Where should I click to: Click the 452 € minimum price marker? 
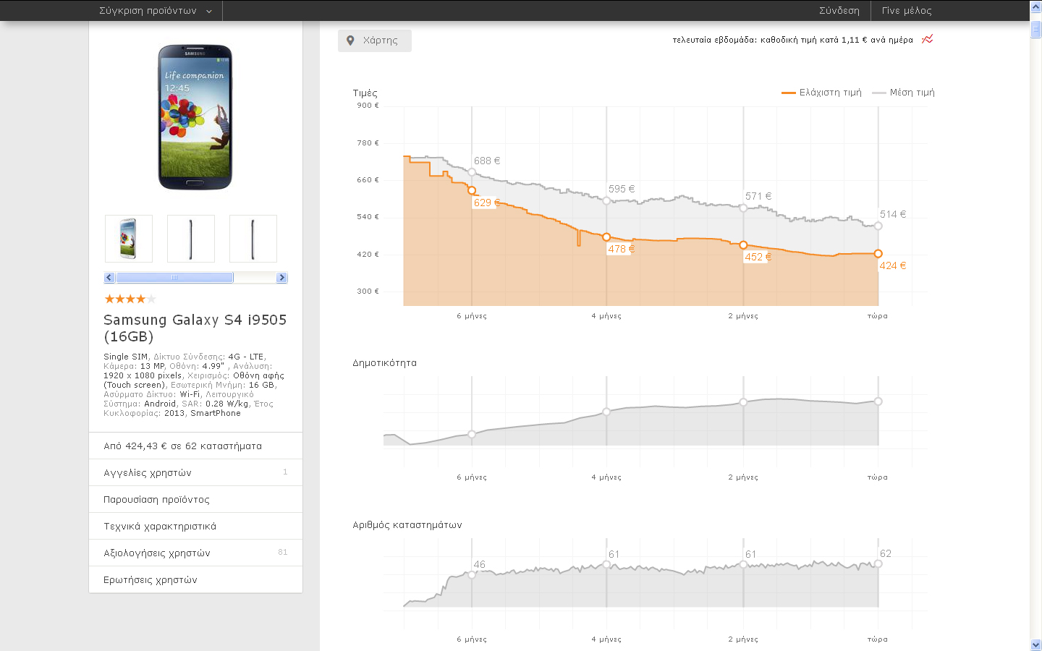(x=743, y=245)
